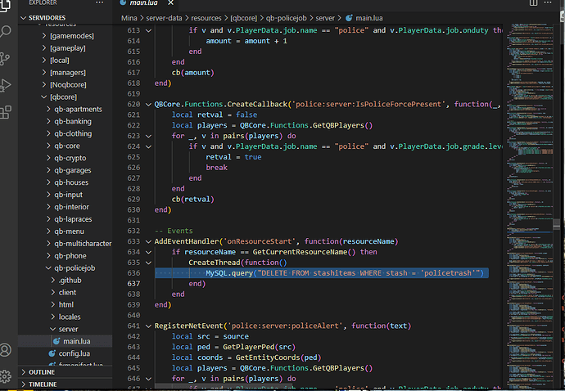Click the Lua icon on main.lua tab

pyautogui.click(x=121, y=3)
